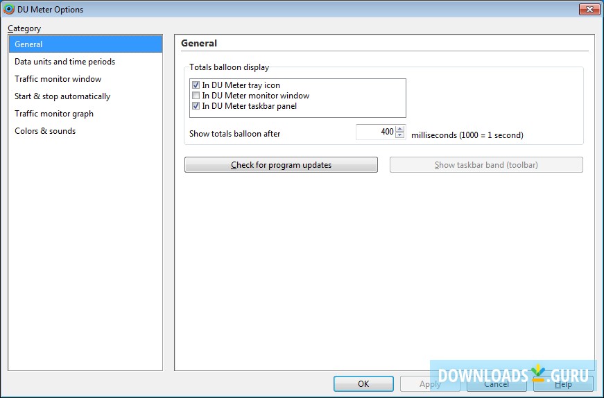Click Show taskbar band (toolbar) button
Viewport: 604px width, 398px height.
(x=486, y=164)
